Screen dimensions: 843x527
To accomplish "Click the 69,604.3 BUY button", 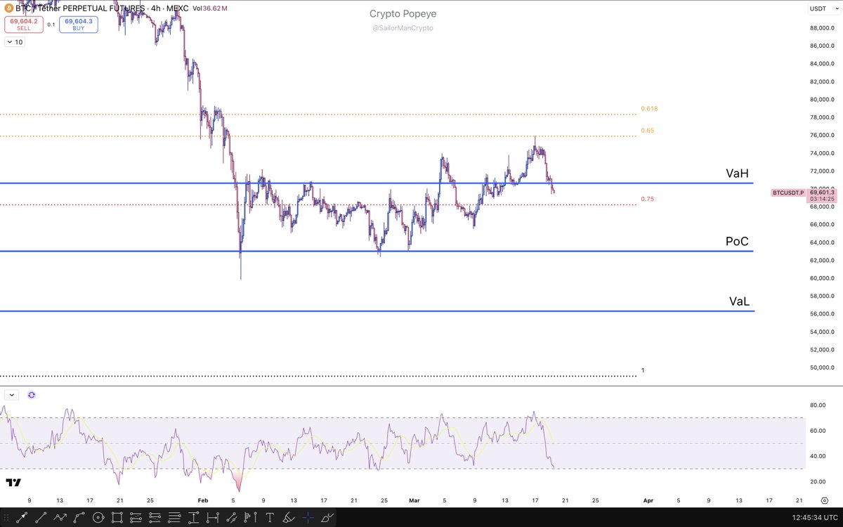I will tap(79, 25).
